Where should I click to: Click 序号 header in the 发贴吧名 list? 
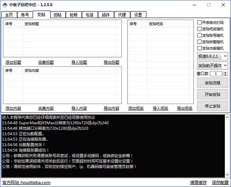137,24
